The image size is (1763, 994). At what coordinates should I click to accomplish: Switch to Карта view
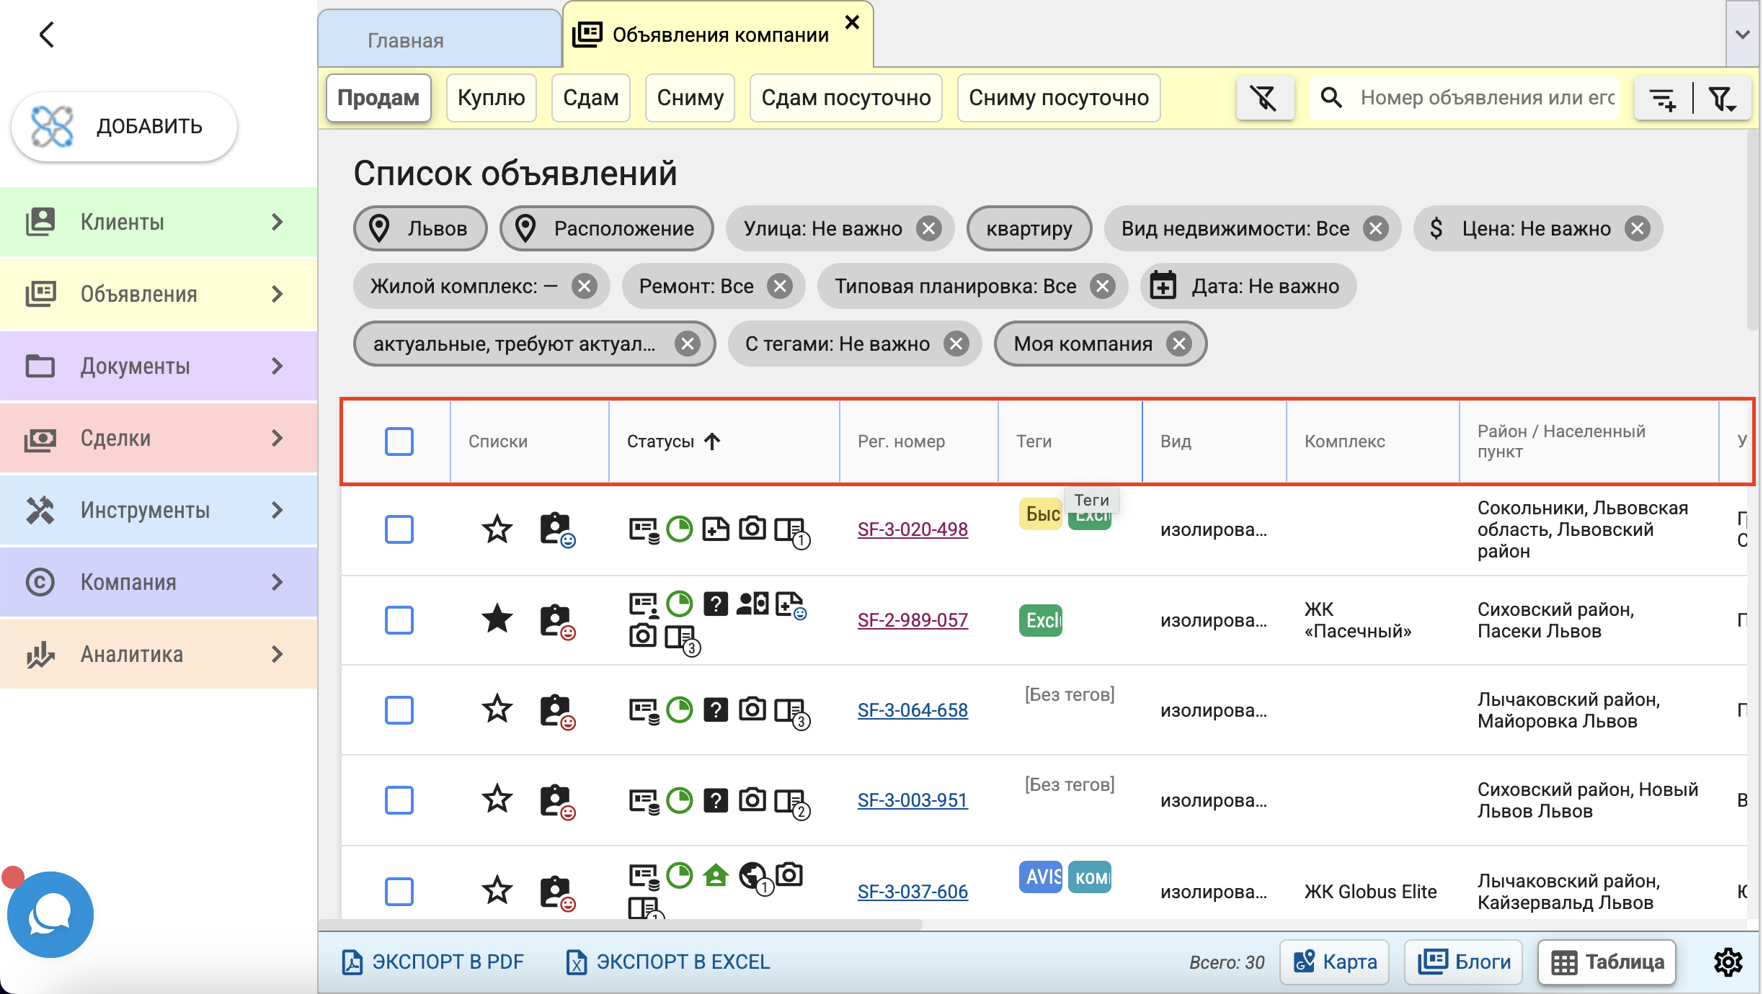[1334, 962]
